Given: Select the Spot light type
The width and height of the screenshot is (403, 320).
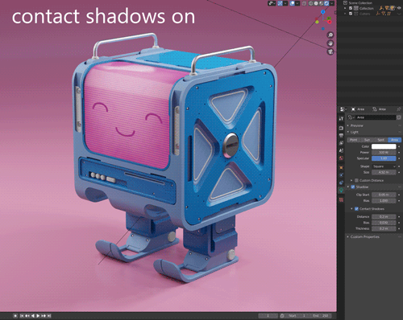Looking at the screenshot, I should pos(380,140).
